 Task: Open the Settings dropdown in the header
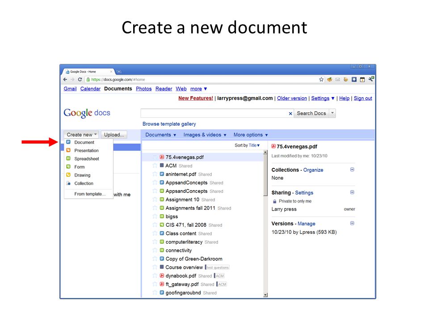coord(323,98)
